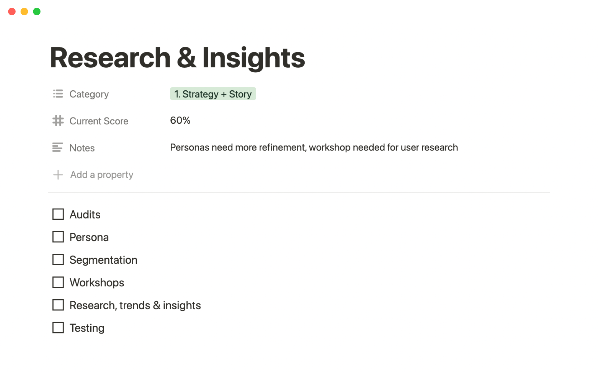Click the Research & Insights page title
This screenshot has height=374, width=598.
[x=177, y=58]
